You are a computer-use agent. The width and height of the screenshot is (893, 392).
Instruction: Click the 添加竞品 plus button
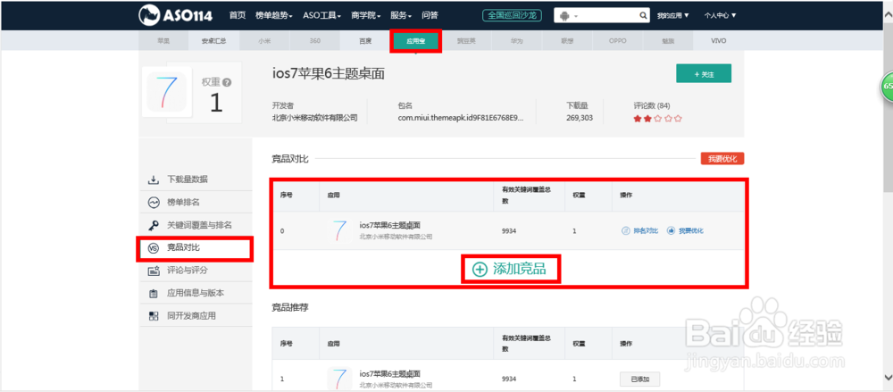pos(510,270)
